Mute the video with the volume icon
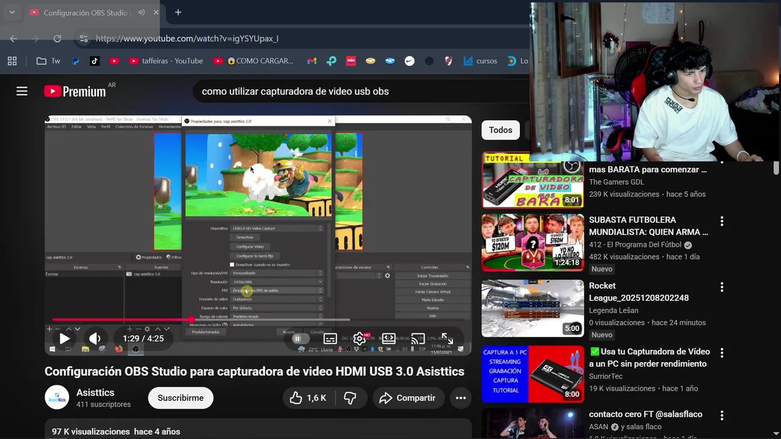 point(95,338)
